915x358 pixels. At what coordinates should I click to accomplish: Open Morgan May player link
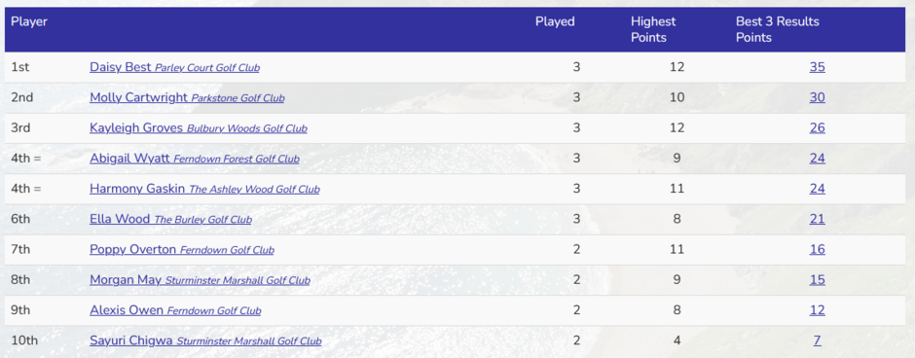[200, 280]
